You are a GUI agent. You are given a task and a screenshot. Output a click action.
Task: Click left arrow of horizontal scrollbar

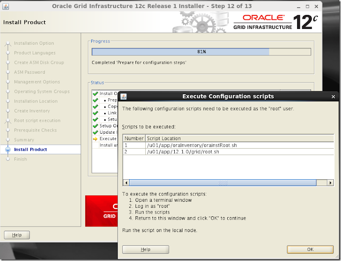click(x=126, y=183)
